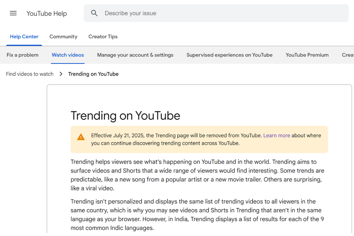The width and height of the screenshot is (354, 236).
Task: Select the 'Watch videos' category
Action: [68, 55]
